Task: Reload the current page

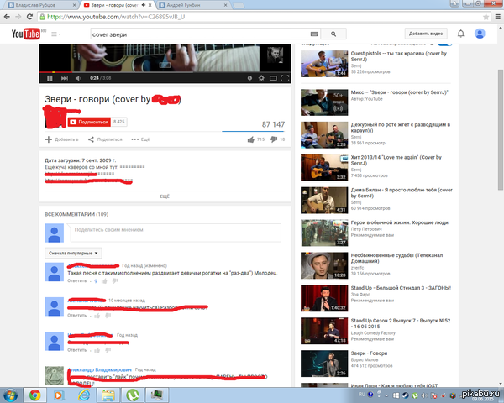Action: click(x=29, y=17)
